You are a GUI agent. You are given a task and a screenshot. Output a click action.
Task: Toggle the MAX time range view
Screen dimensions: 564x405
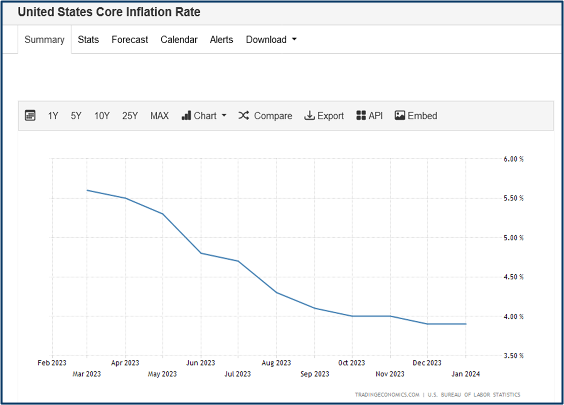[x=159, y=116]
